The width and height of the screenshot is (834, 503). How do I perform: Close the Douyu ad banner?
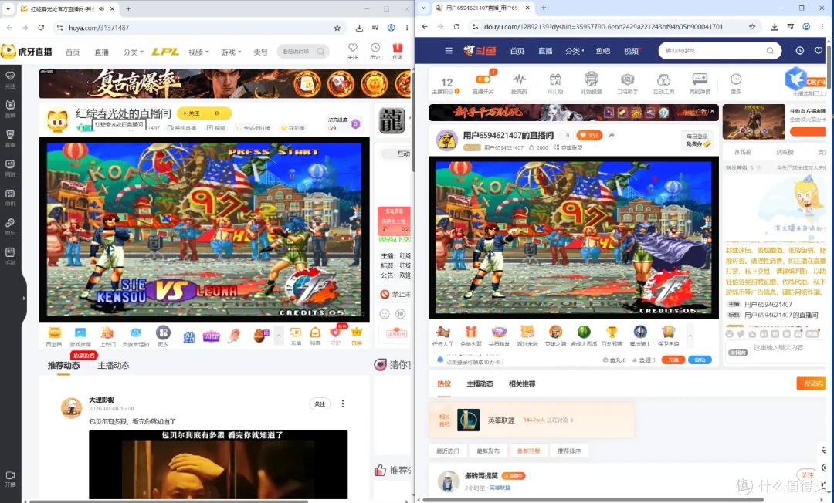click(x=713, y=112)
